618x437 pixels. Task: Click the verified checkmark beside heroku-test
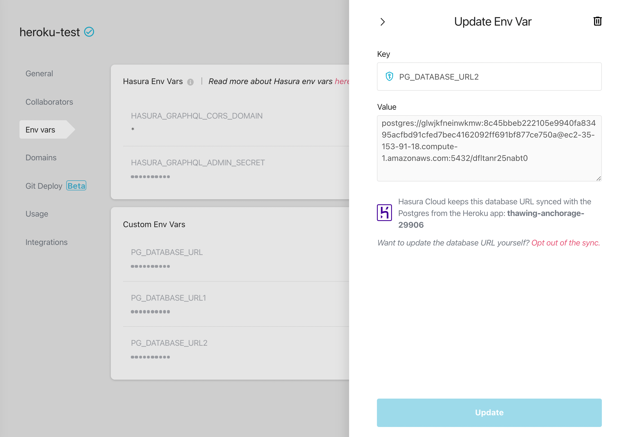89,32
